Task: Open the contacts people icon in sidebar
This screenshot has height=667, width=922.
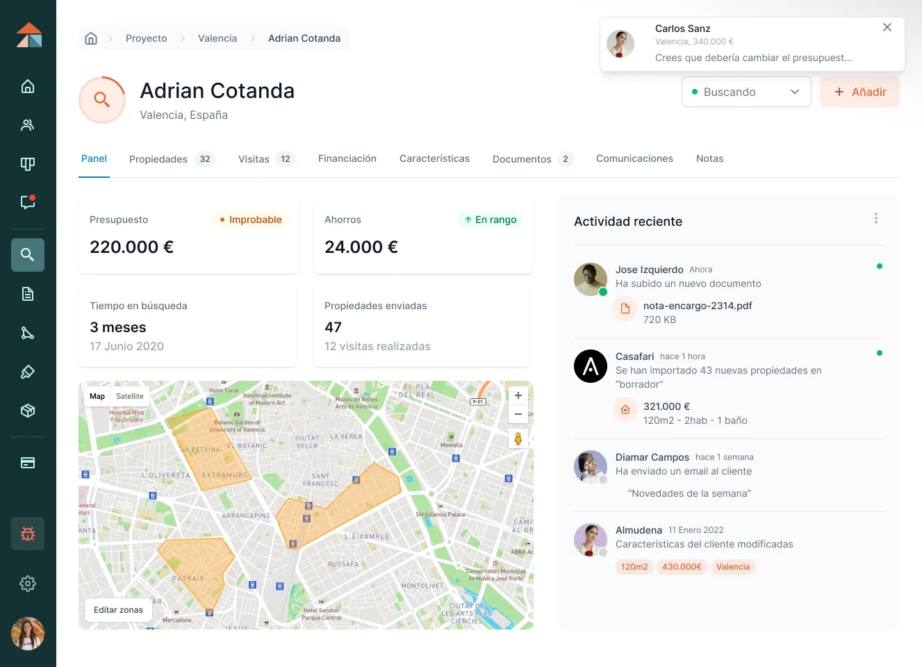Action: pyautogui.click(x=28, y=125)
